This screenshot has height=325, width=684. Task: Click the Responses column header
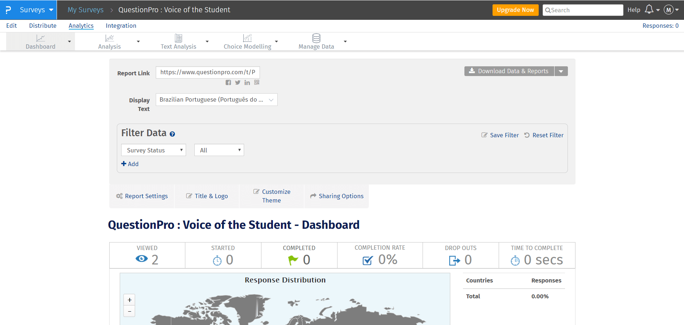coord(546,280)
